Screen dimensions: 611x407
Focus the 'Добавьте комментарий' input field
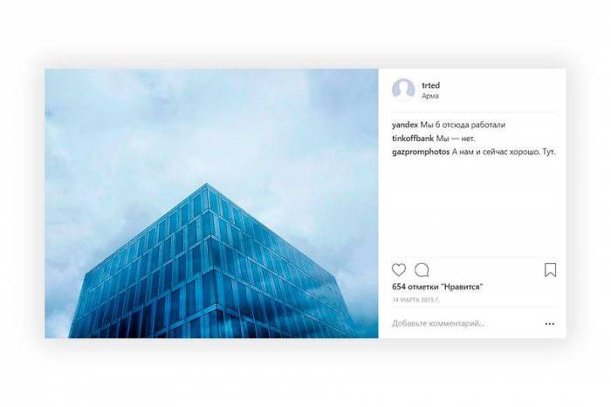pos(465,323)
